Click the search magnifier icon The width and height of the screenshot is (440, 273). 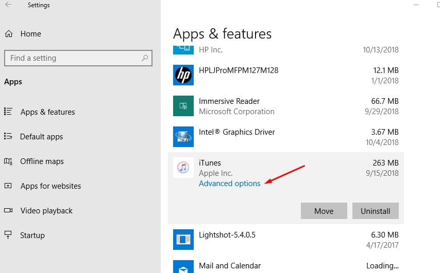(145, 58)
